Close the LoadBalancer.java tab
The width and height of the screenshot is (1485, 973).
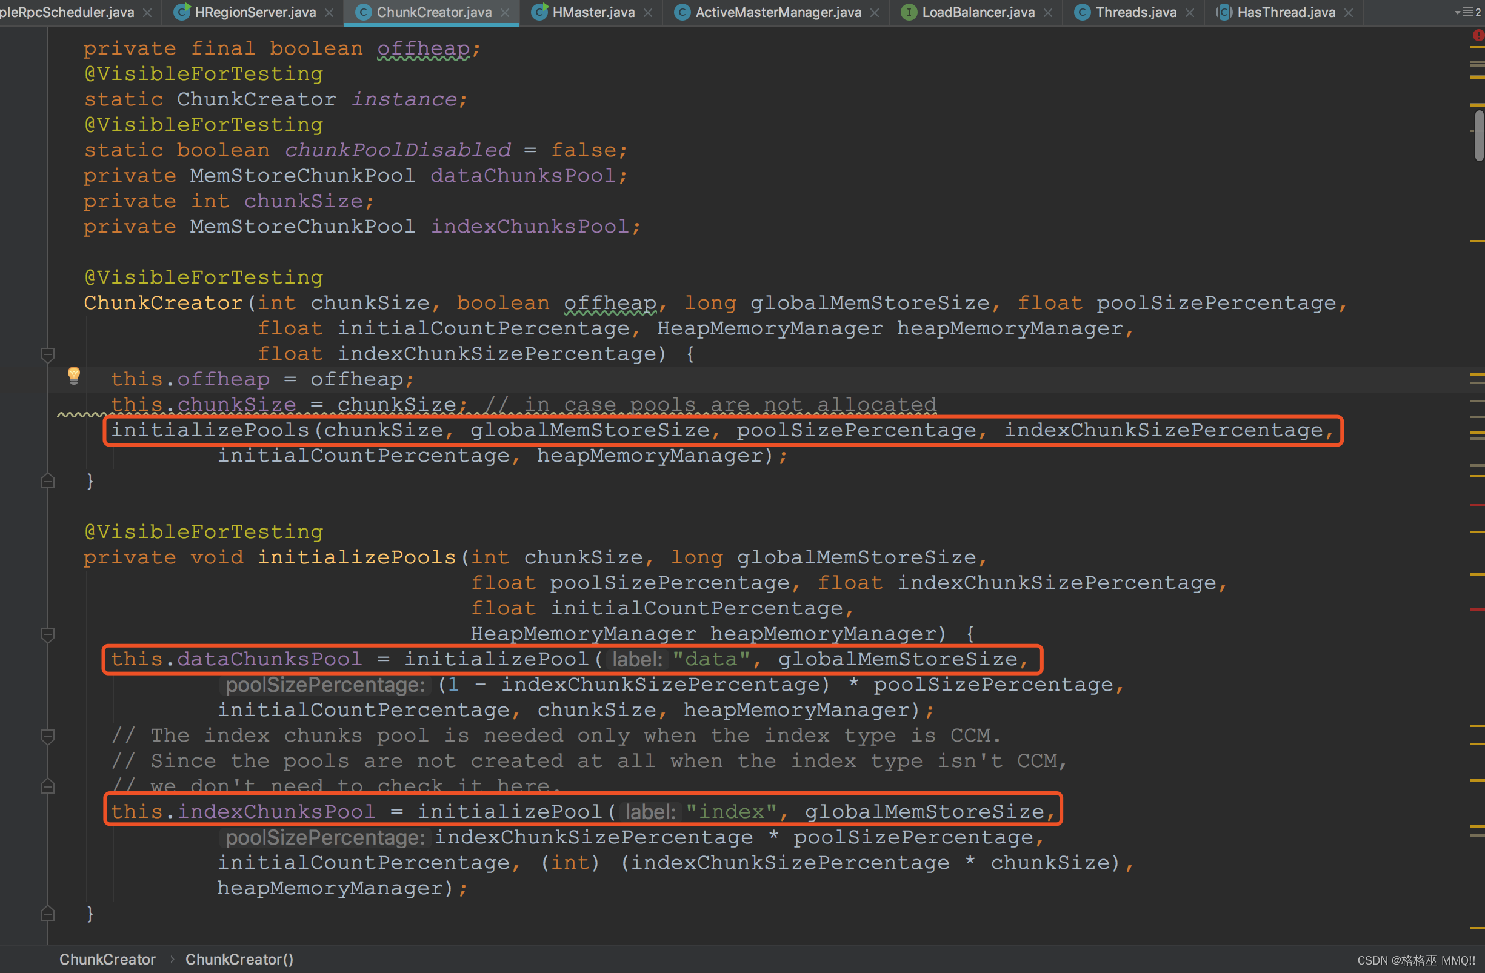click(1048, 13)
